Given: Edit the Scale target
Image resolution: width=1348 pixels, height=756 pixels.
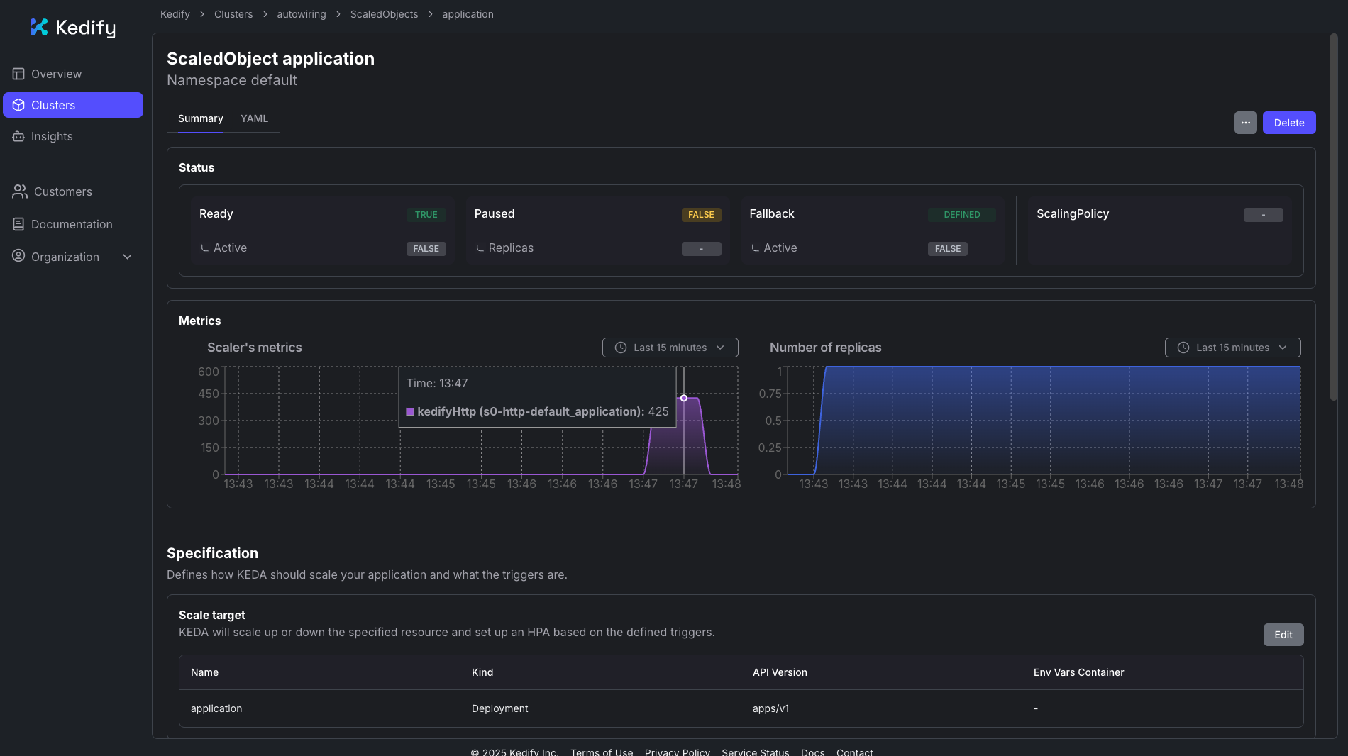Looking at the screenshot, I should tap(1283, 635).
